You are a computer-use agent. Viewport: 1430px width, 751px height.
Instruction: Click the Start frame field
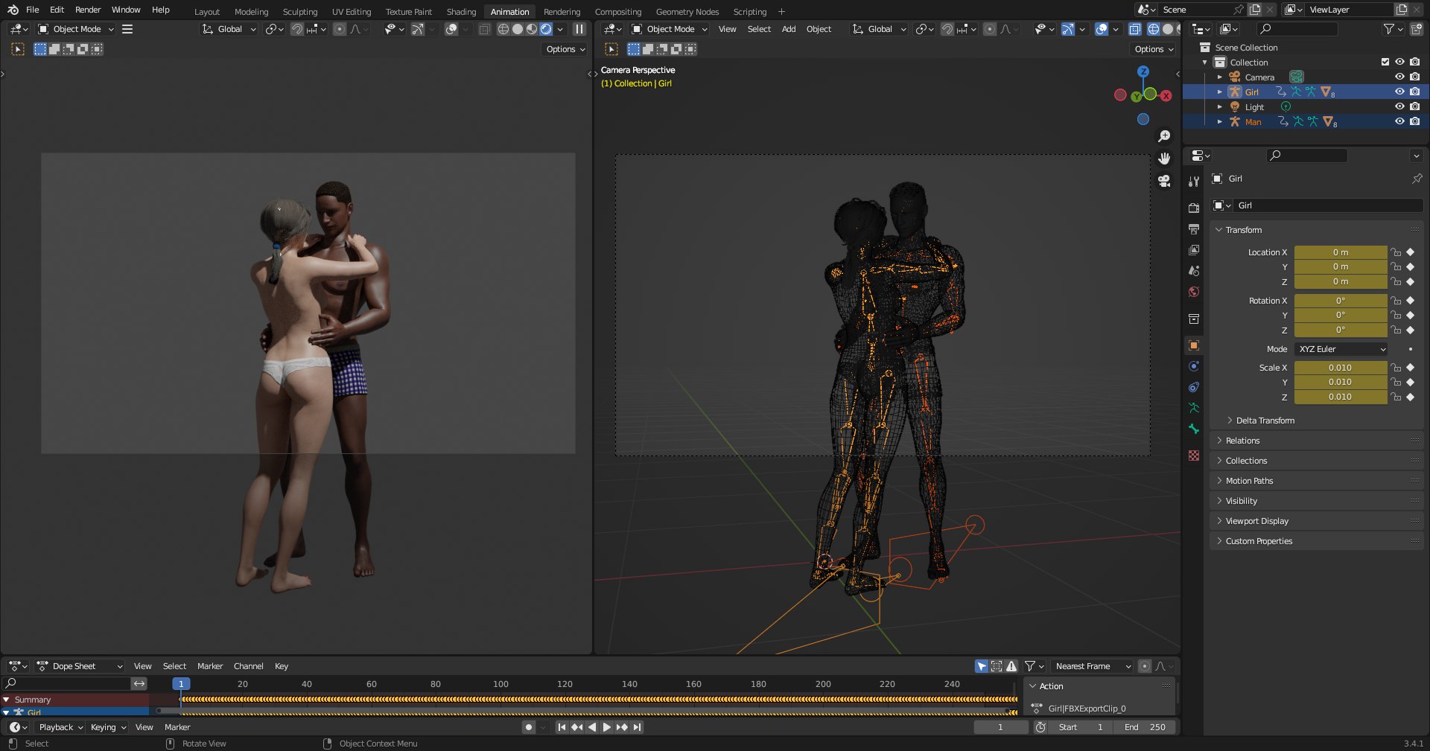pyautogui.click(x=1080, y=727)
